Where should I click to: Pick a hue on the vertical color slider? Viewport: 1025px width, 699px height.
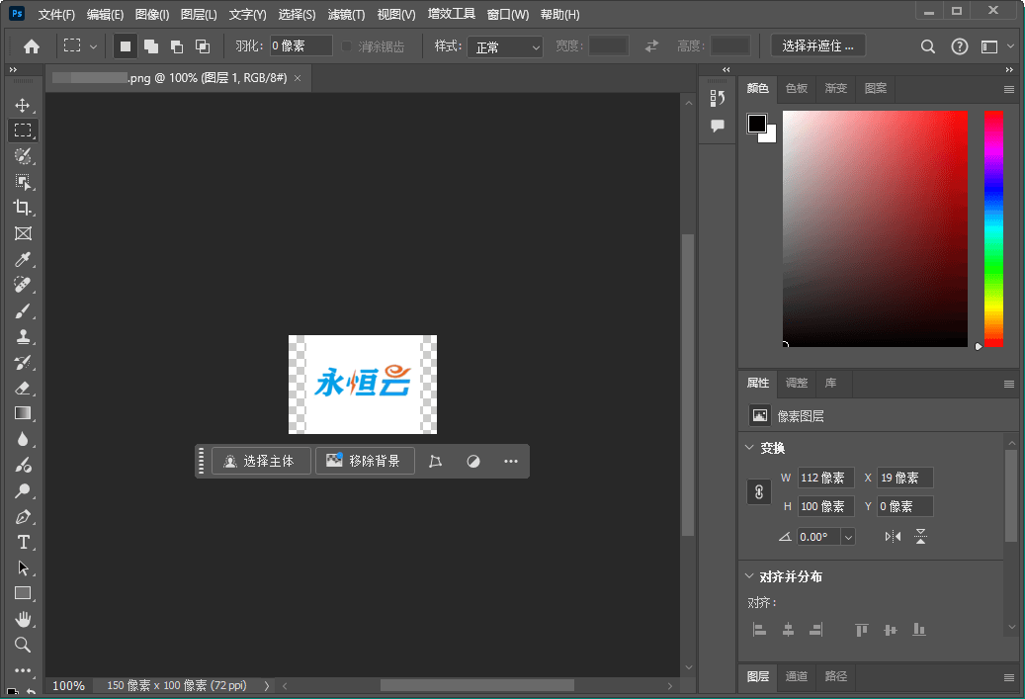tap(991, 227)
